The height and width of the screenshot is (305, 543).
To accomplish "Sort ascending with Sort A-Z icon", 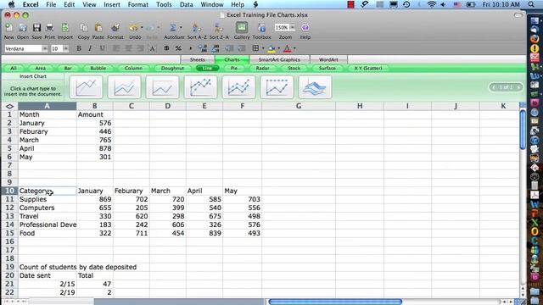I will (x=196, y=28).
